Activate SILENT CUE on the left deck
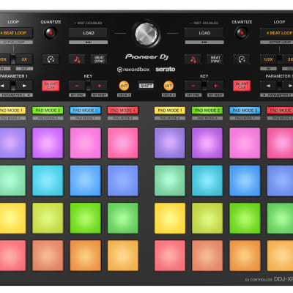Screen dimensions: 293x293 (x=51, y=86)
